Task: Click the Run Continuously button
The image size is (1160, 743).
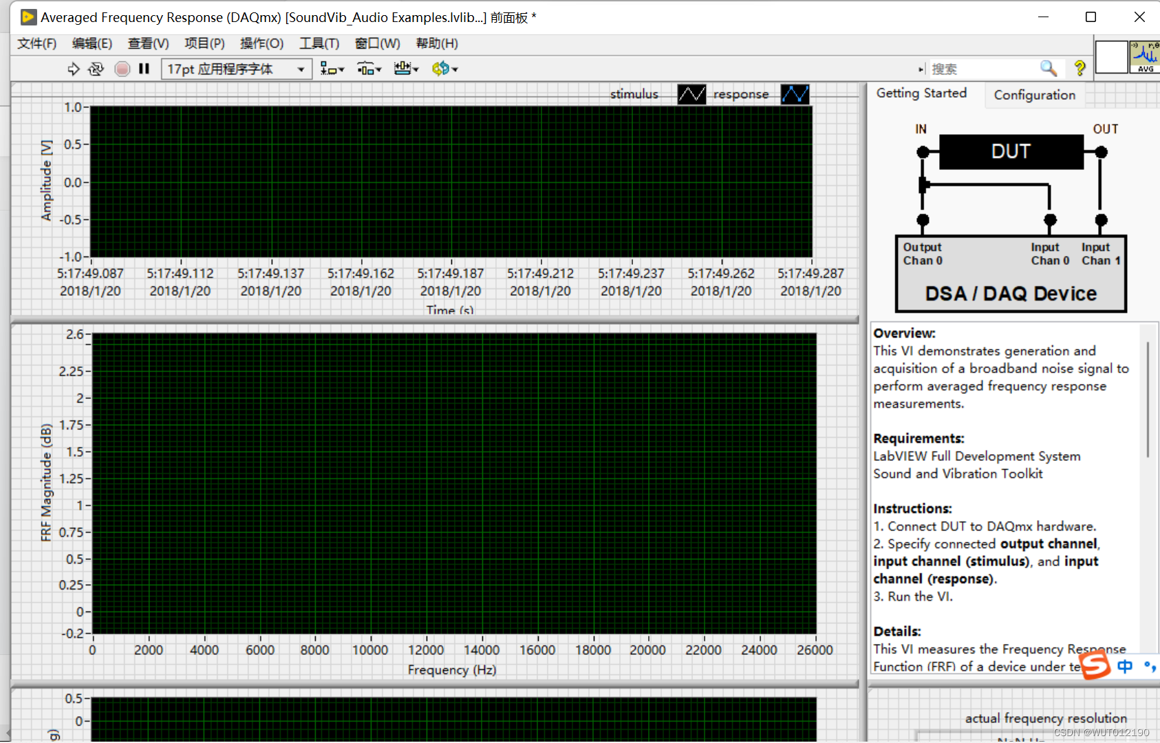Action: (96, 69)
